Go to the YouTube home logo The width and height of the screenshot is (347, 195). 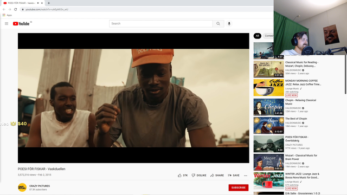click(x=21, y=24)
